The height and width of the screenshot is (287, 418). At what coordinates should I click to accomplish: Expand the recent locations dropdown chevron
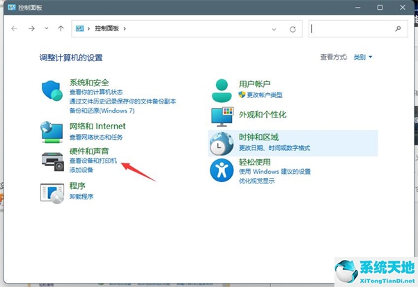[46, 29]
